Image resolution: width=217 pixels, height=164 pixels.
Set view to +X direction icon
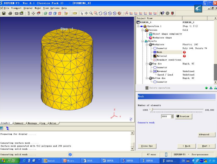point(131,13)
